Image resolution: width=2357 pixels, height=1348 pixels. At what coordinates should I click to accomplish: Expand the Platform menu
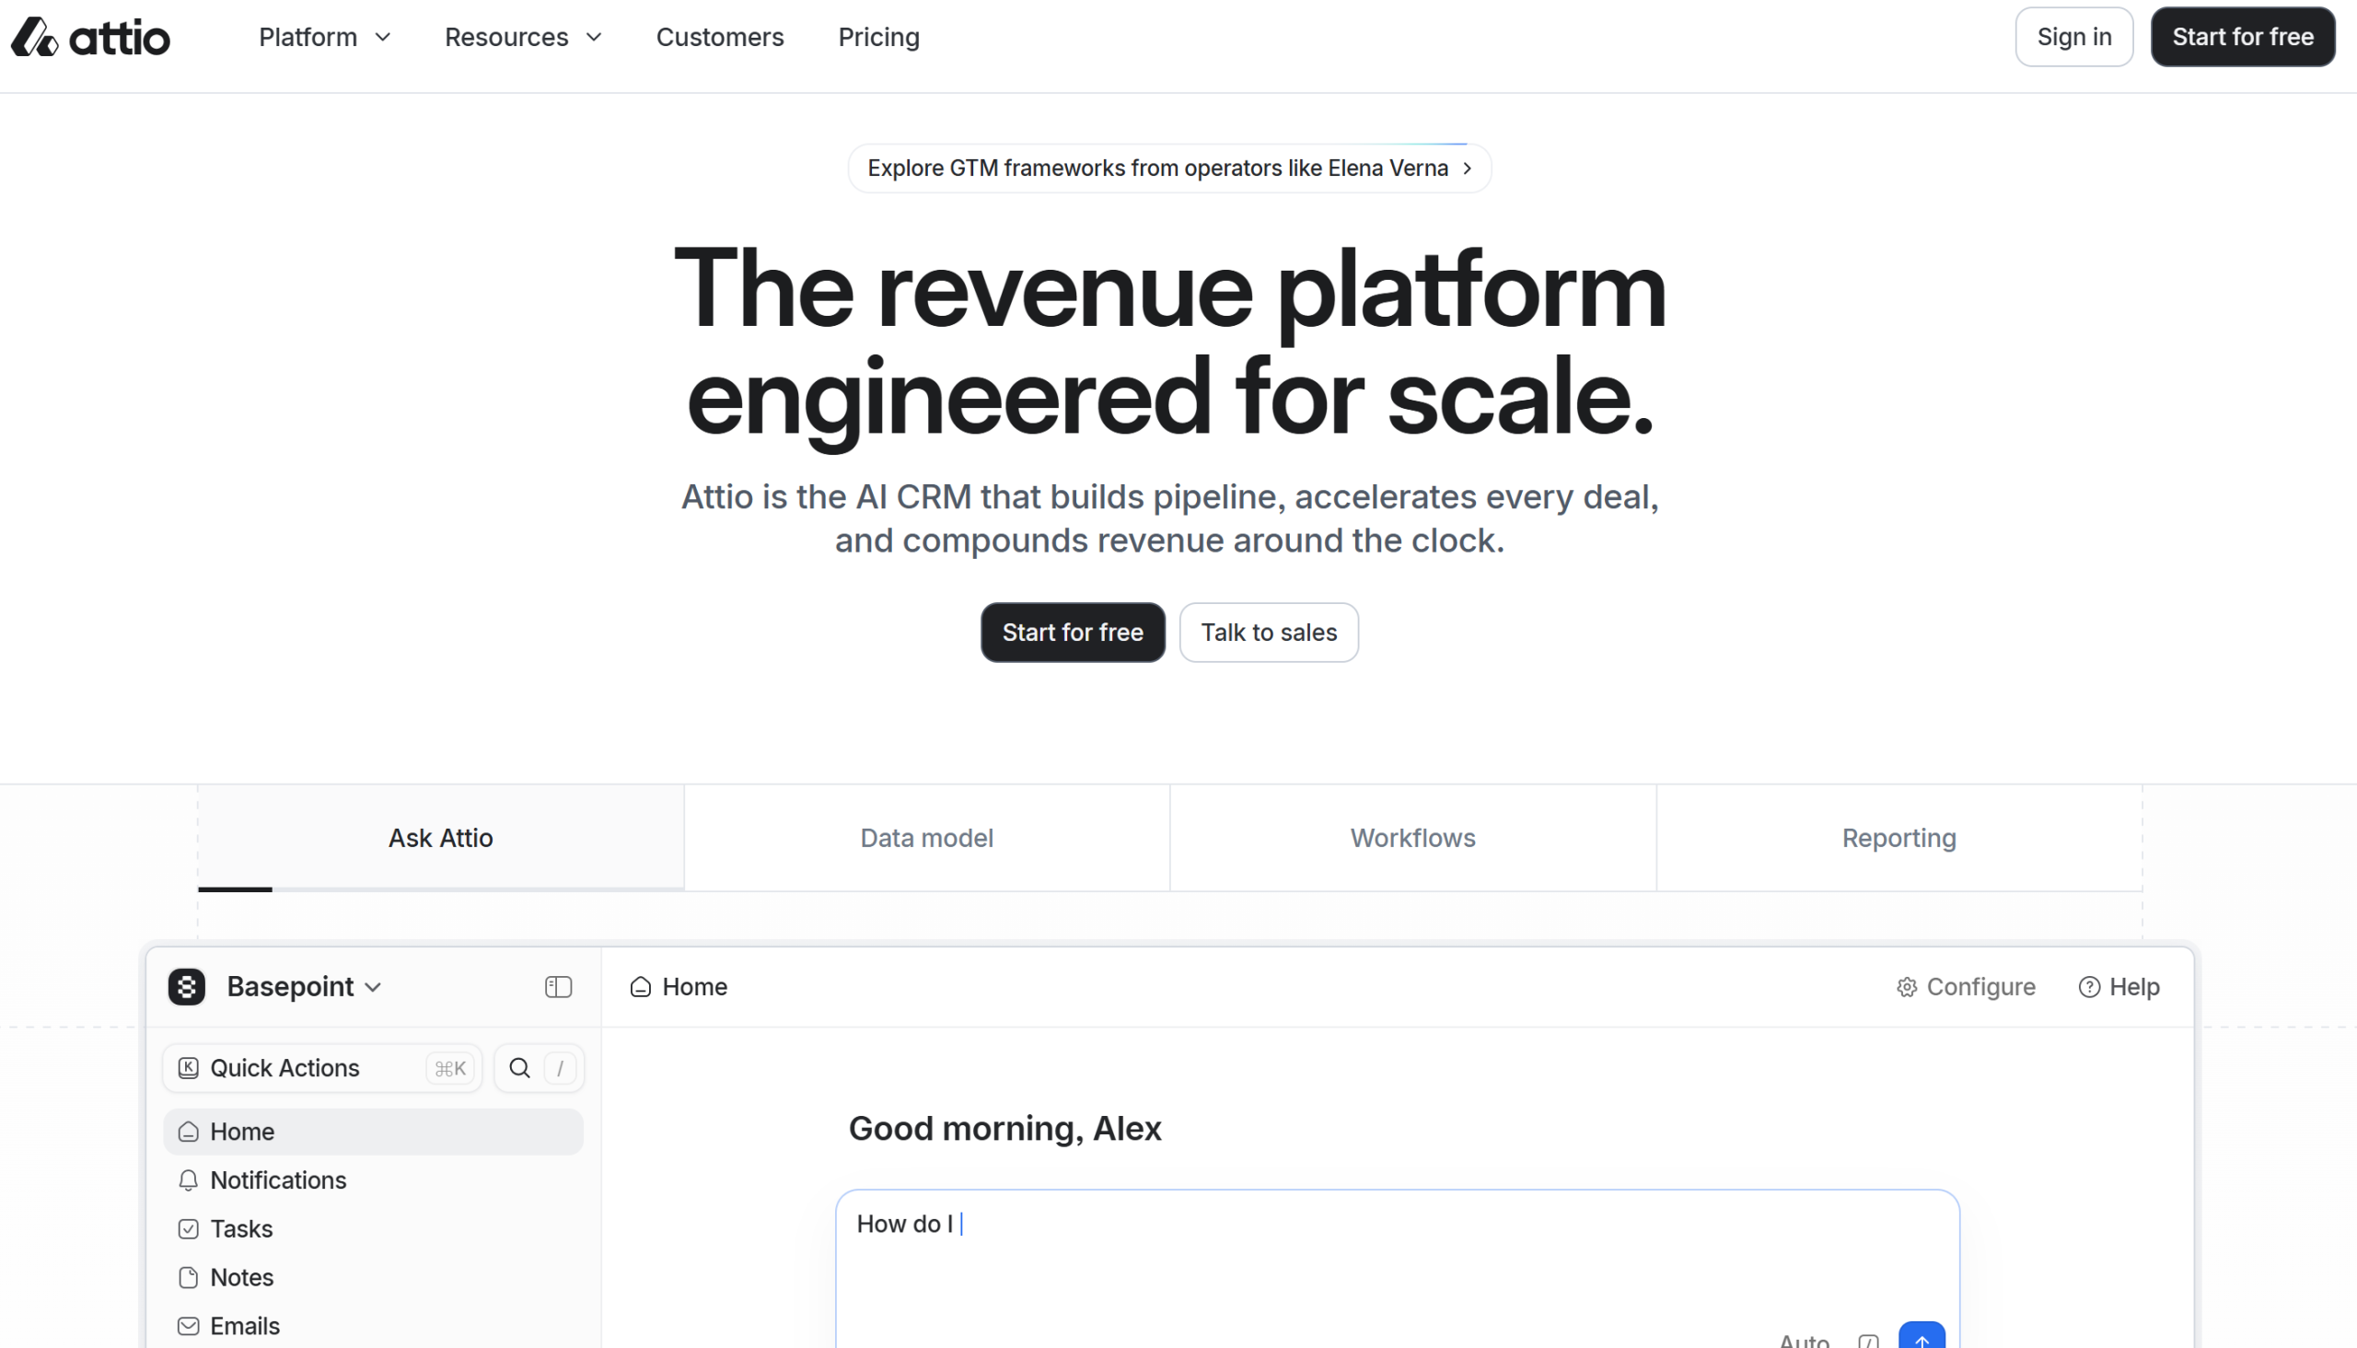(x=325, y=37)
